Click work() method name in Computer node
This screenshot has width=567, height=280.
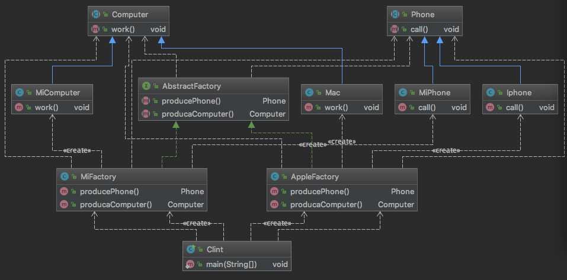pyautogui.click(x=123, y=29)
